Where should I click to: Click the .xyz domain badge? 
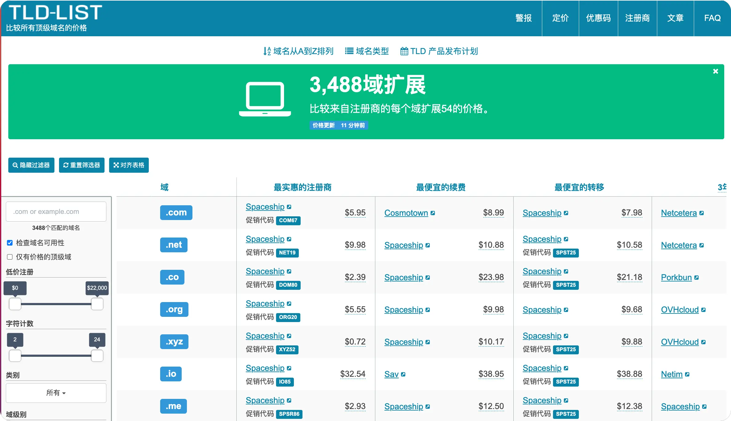tap(174, 342)
